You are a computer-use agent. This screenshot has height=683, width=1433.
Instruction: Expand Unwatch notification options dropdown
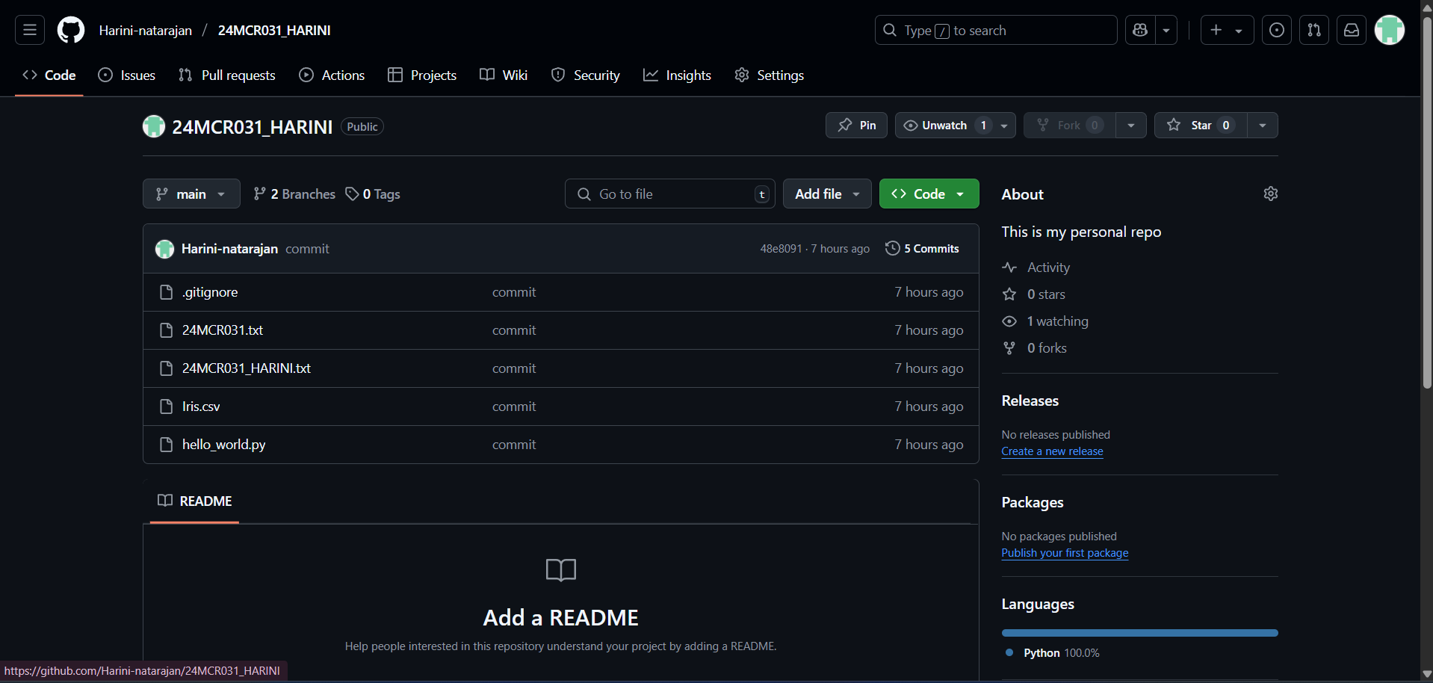(x=1004, y=126)
